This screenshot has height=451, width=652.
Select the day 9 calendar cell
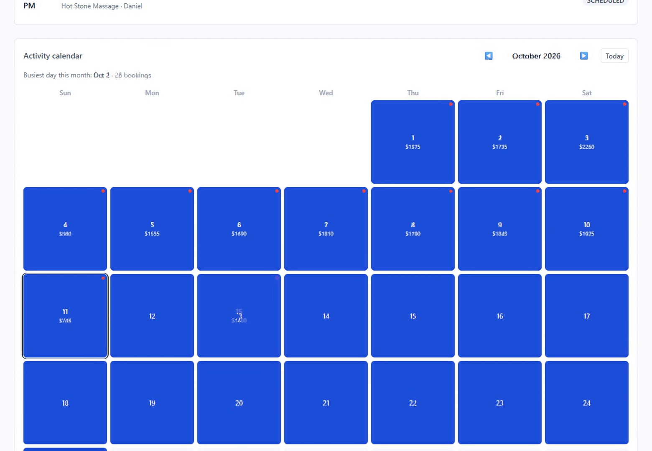pyautogui.click(x=500, y=229)
